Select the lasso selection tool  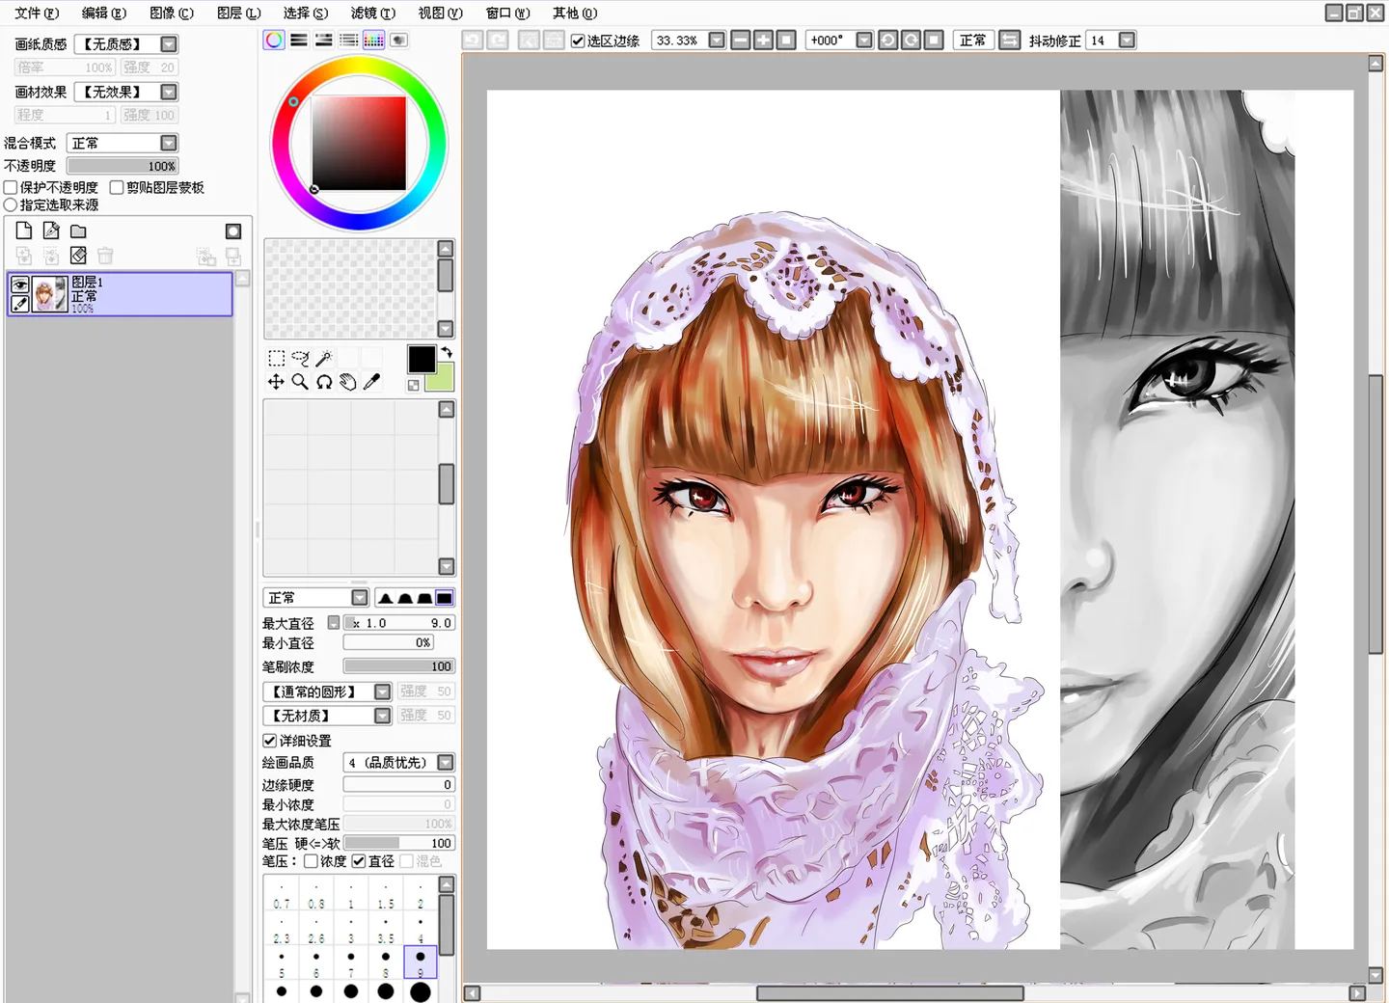300,359
